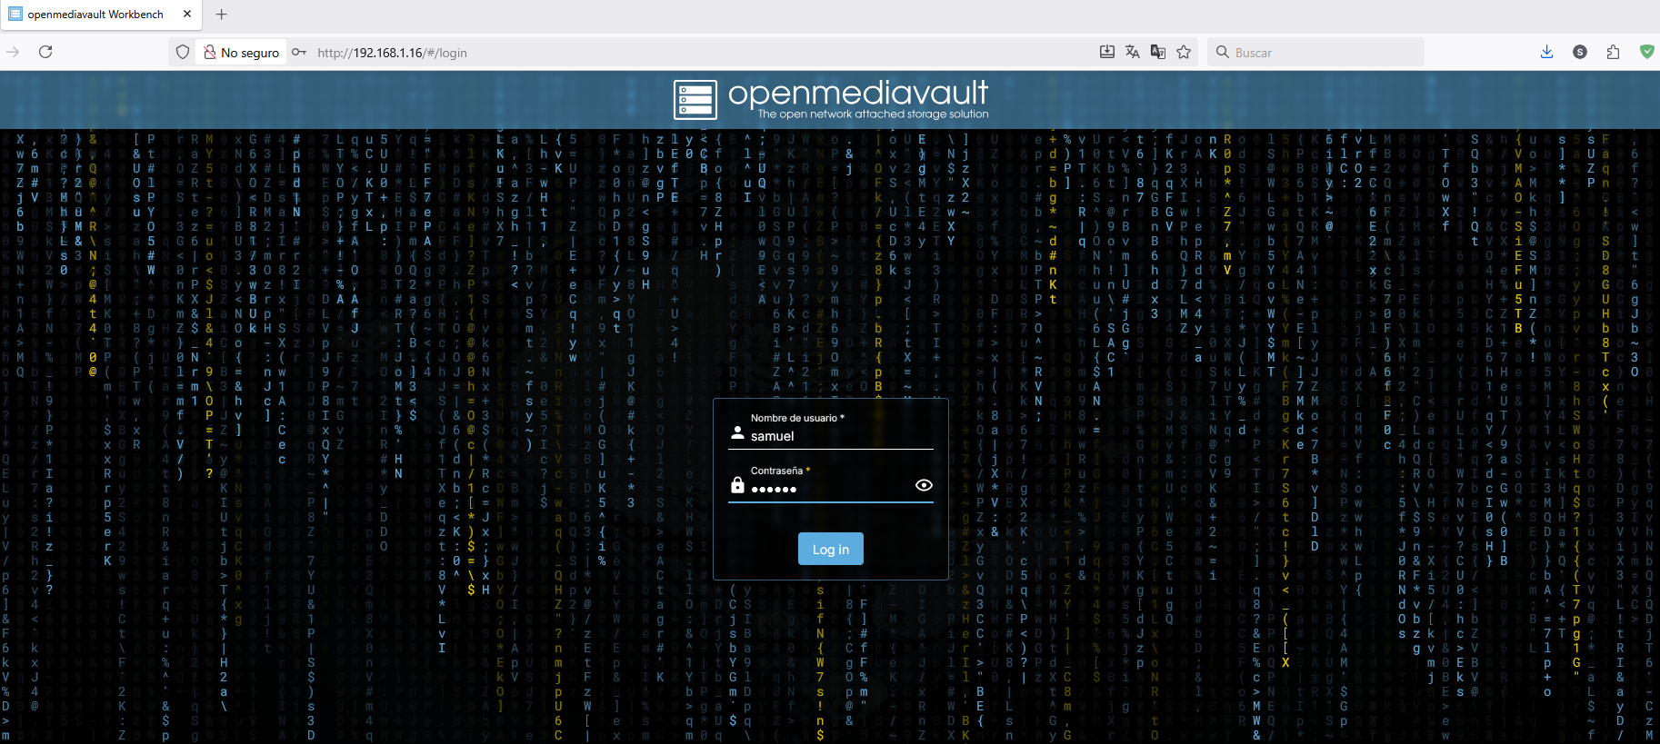Click the saved password key icon

click(x=299, y=52)
